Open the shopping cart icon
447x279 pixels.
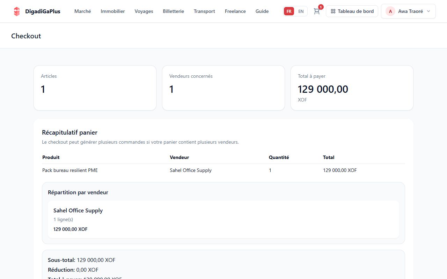coord(317,11)
